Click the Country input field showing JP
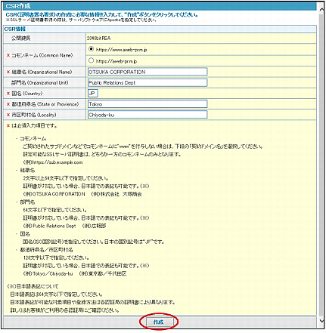 (x=93, y=94)
